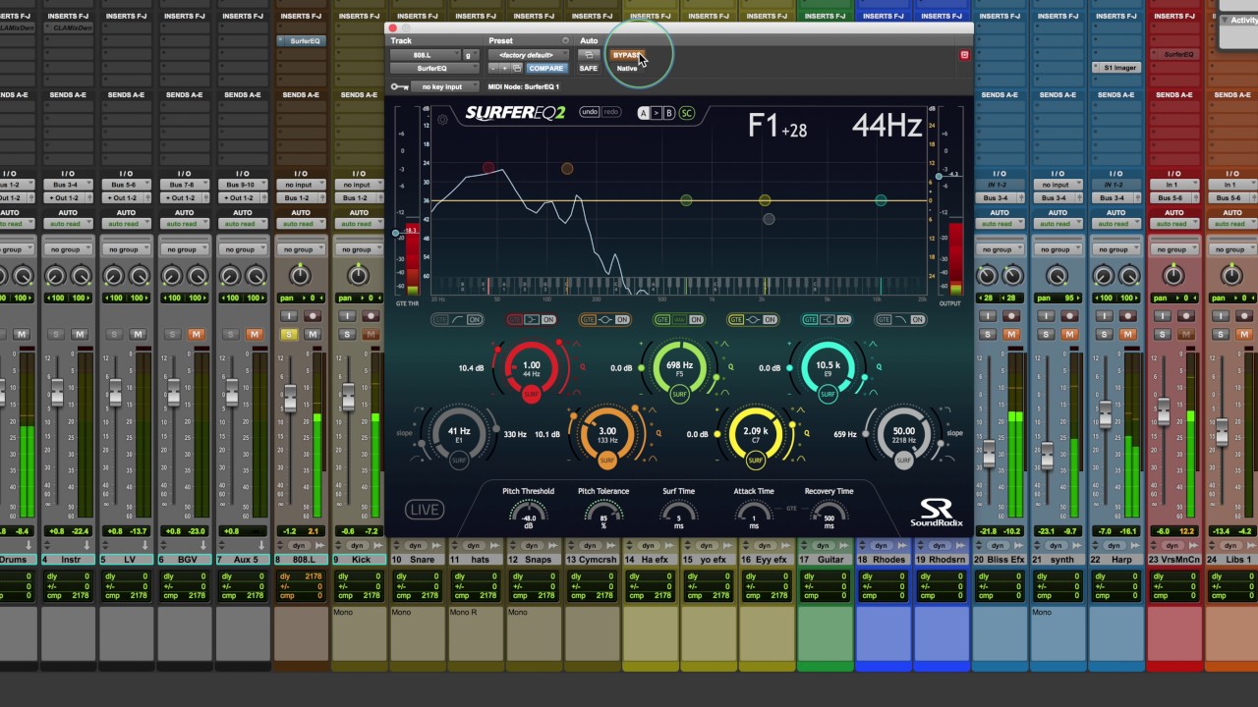Click the redo button in SurferEQ
This screenshot has width=1258, height=707.
point(611,112)
